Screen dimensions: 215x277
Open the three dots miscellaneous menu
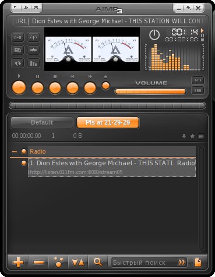tap(58, 262)
